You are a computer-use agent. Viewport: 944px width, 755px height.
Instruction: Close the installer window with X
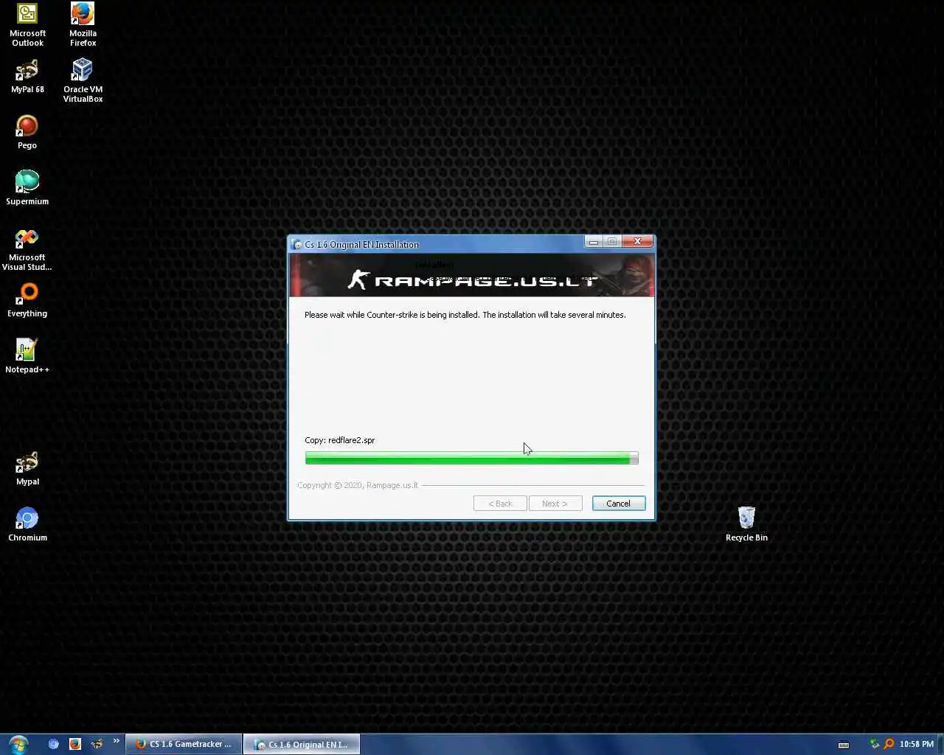click(637, 241)
